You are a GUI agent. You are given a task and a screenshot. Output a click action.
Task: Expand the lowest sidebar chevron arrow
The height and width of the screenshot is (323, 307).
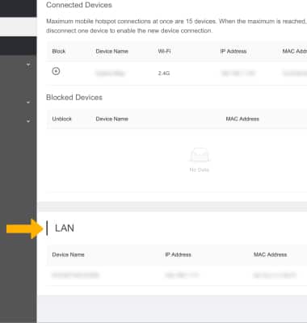point(28,121)
